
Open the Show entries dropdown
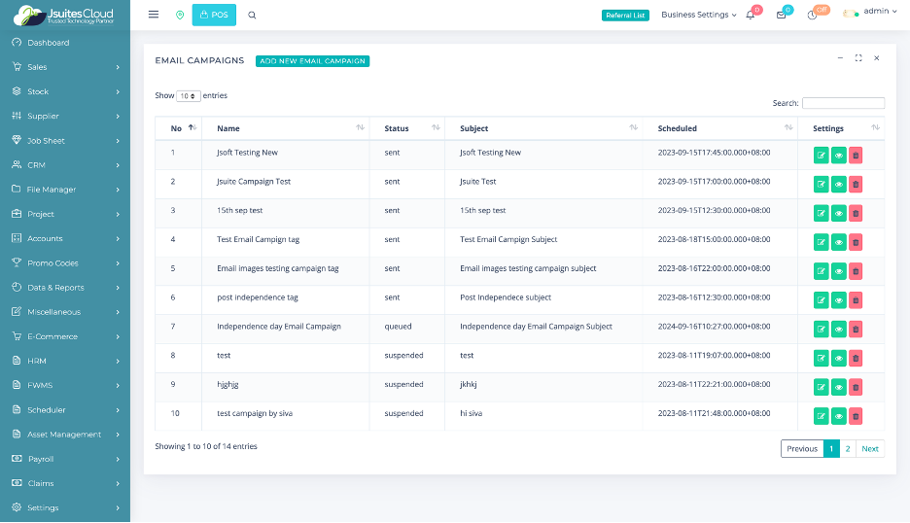point(189,96)
